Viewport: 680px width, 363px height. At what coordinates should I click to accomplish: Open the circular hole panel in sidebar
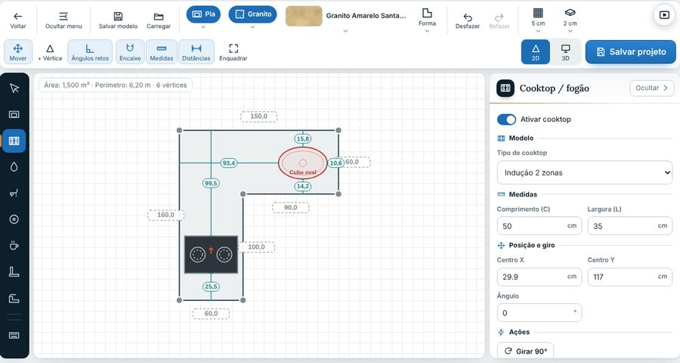point(14,219)
